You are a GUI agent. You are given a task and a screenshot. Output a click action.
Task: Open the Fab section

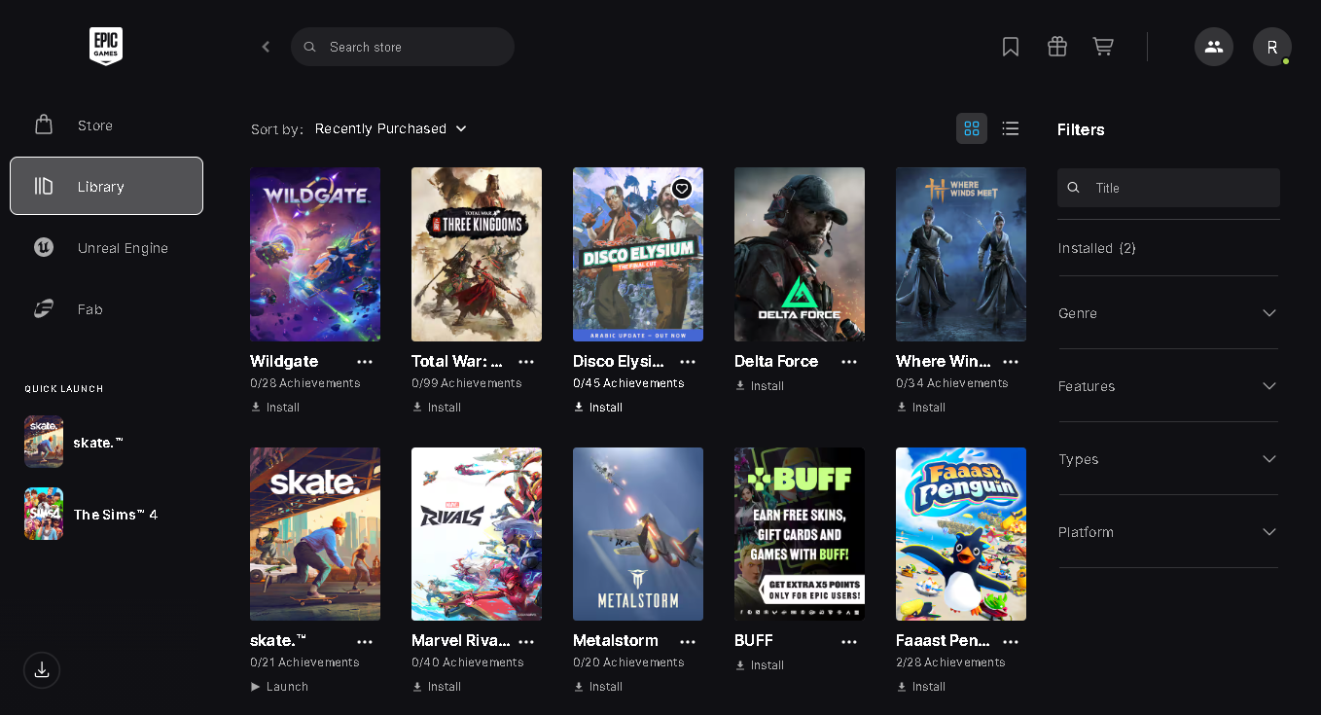click(x=89, y=308)
